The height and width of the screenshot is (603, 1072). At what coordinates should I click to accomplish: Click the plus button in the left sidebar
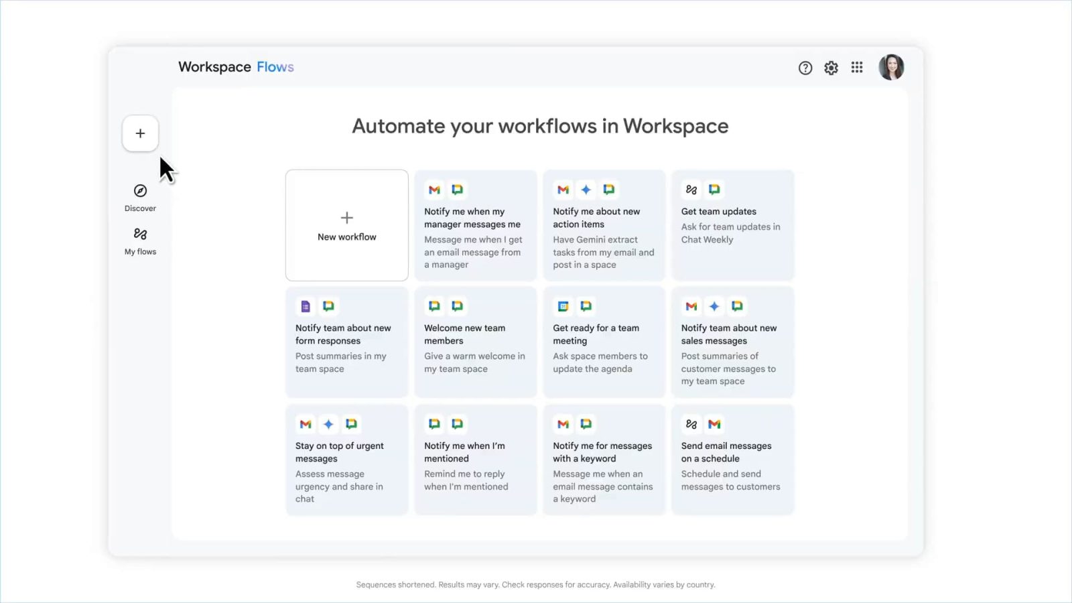tap(140, 133)
